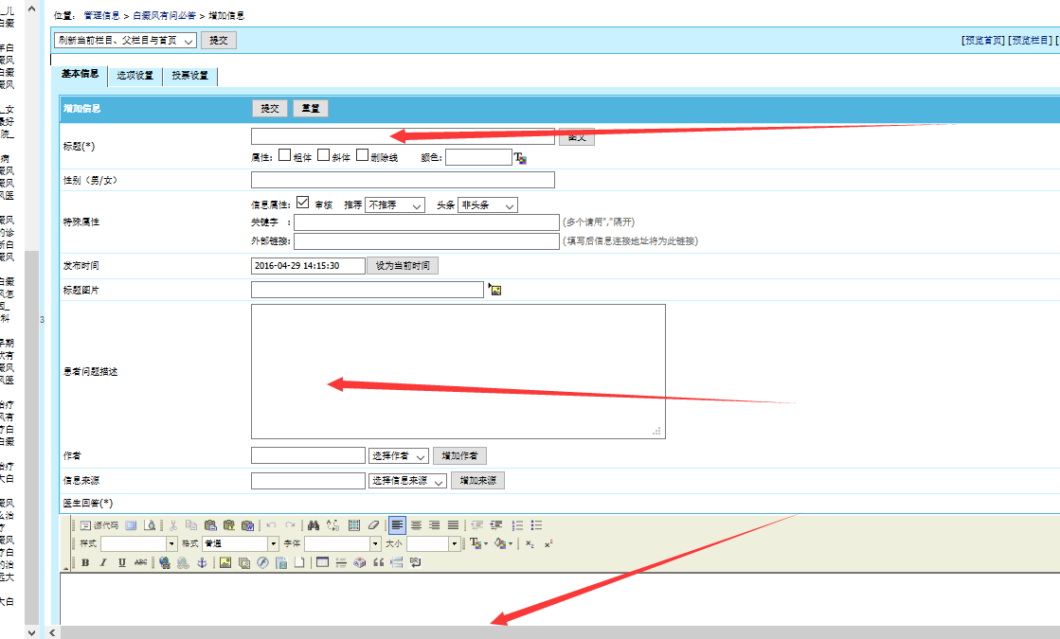
Task: Open the 选择作者 dropdown
Action: (x=400, y=456)
